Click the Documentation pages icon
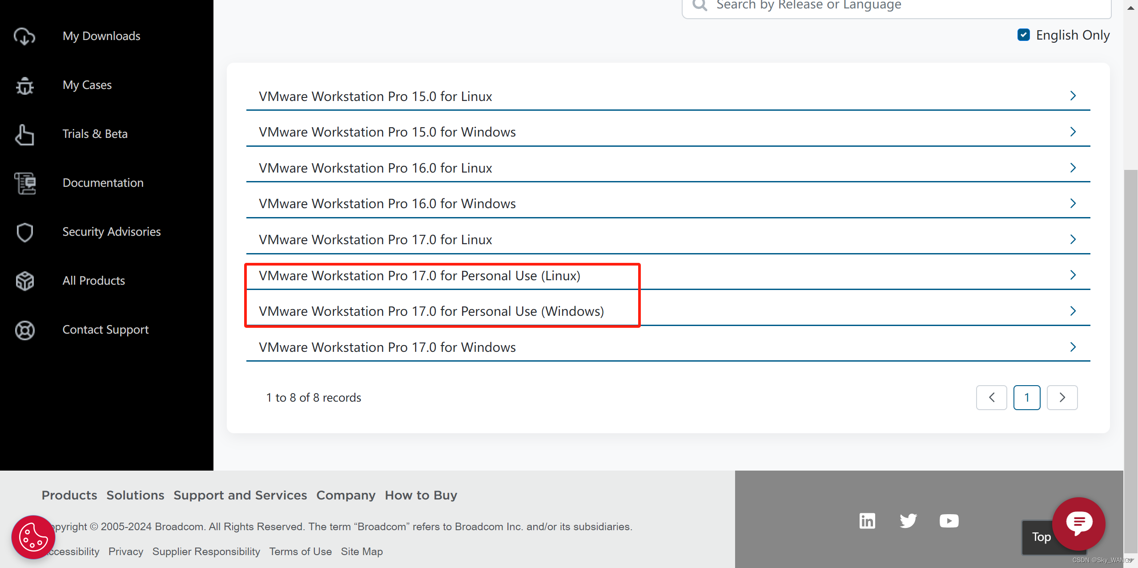The width and height of the screenshot is (1138, 568). (x=24, y=183)
